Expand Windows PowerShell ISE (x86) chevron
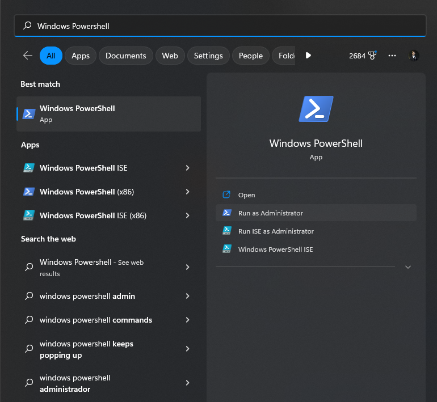Screen dimensions: 437x402 187,215
